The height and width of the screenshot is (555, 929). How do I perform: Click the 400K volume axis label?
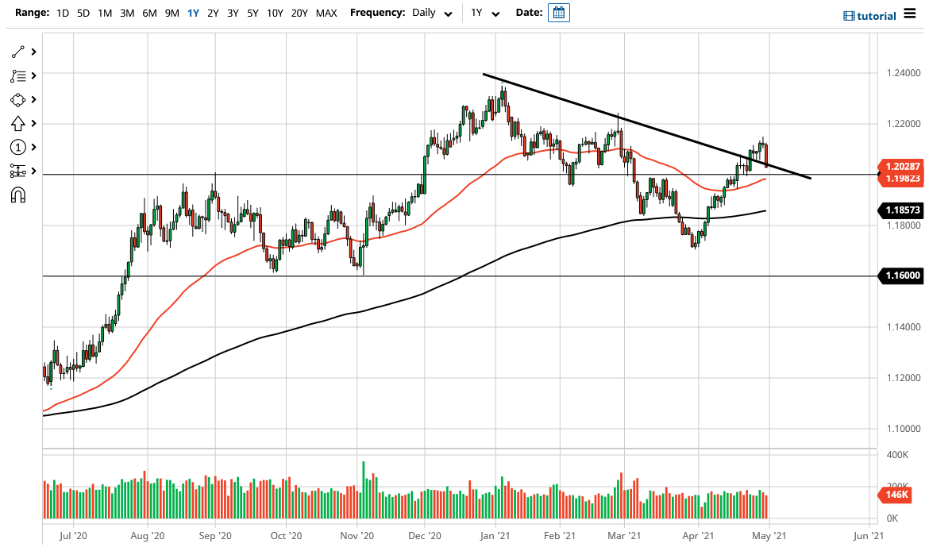[897, 455]
